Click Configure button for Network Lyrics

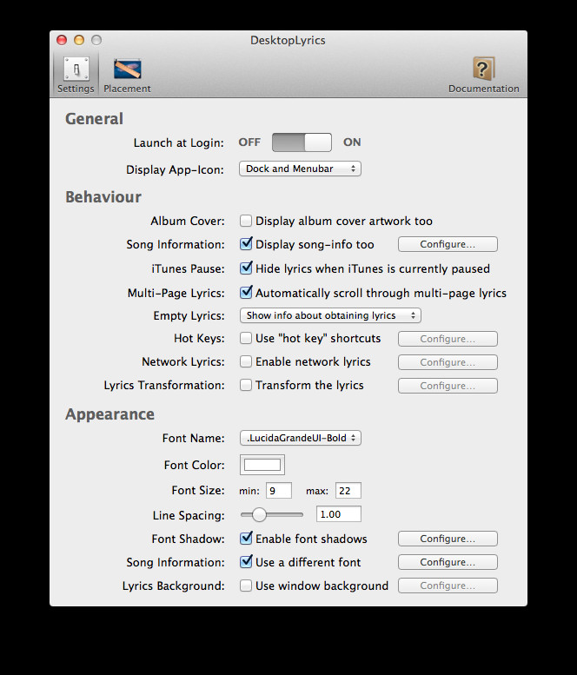[x=448, y=362]
